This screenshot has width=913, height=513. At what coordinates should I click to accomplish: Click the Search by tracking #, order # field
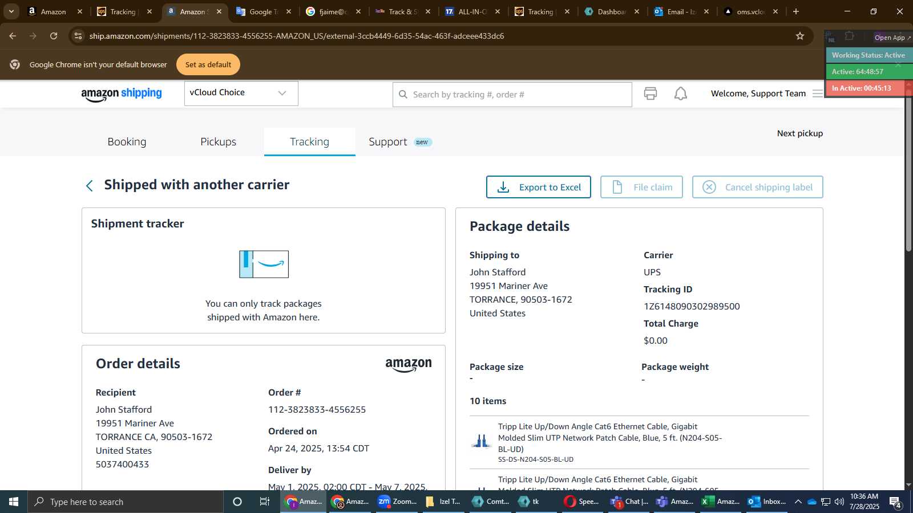coord(512,94)
